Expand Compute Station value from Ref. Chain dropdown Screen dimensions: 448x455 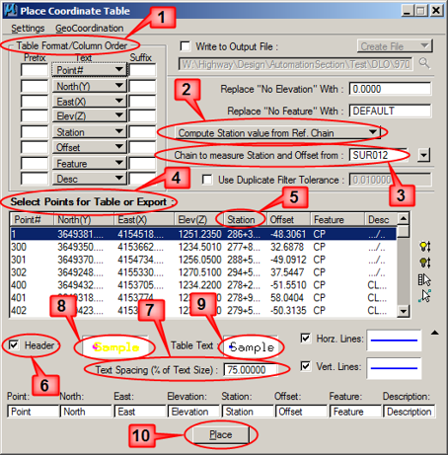277,132
